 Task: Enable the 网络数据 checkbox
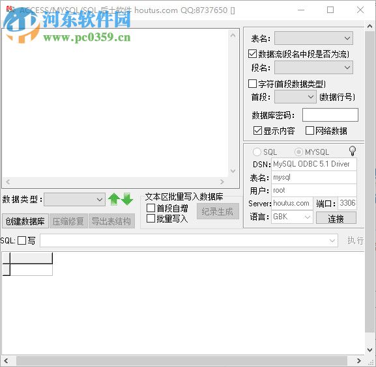[x=310, y=131]
